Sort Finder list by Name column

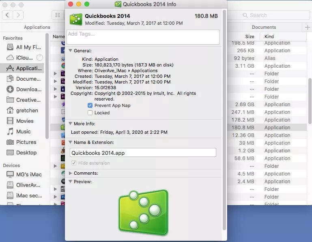coord(58,36)
